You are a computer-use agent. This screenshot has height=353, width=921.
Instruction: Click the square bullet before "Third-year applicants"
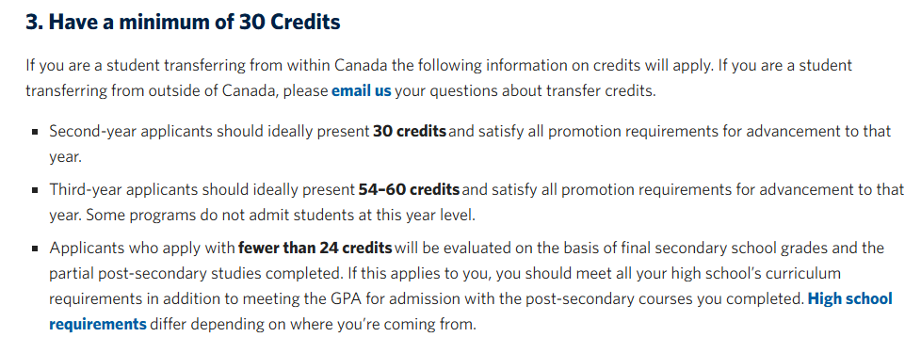[x=35, y=190]
